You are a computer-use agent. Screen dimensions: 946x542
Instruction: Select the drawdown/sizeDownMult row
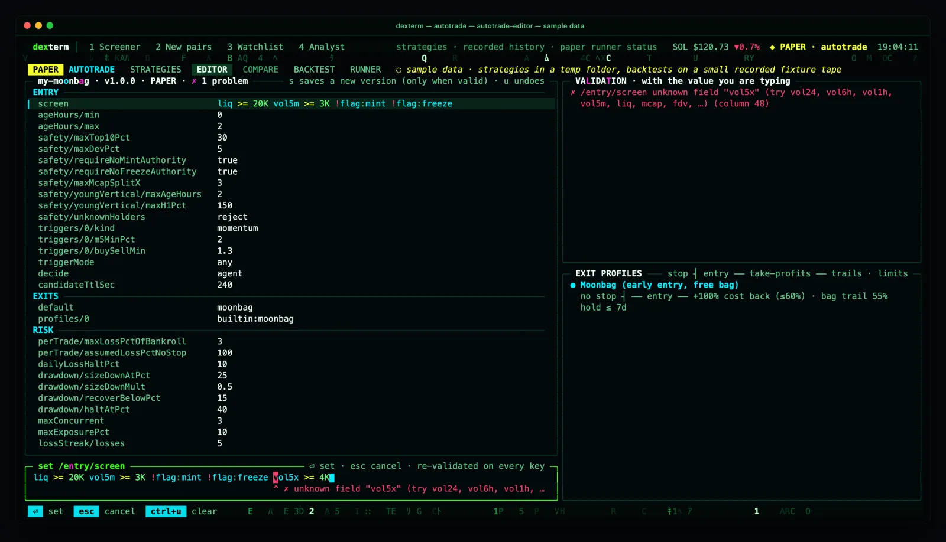(x=291, y=387)
